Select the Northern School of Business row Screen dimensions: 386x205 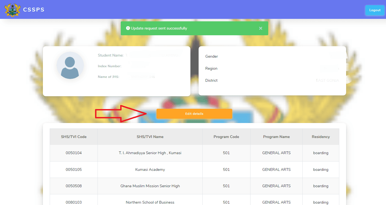[x=150, y=202]
